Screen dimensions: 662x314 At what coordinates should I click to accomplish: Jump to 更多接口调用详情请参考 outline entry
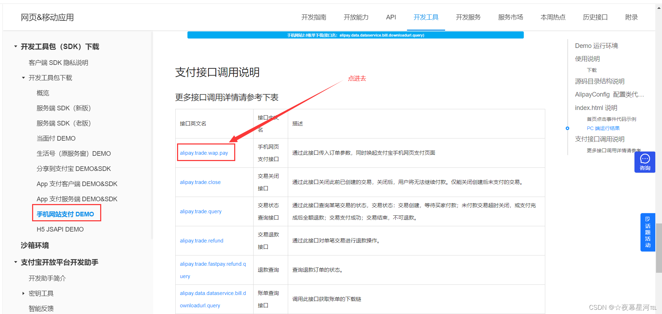pyautogui.click(x=614, y=150)
